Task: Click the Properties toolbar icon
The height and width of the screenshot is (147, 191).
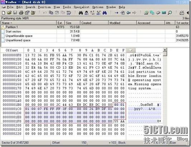Action: 27,12
